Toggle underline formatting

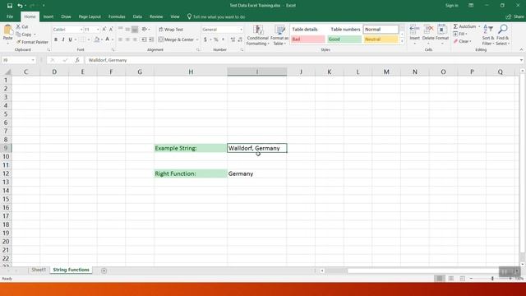click(x=70, y=39)
